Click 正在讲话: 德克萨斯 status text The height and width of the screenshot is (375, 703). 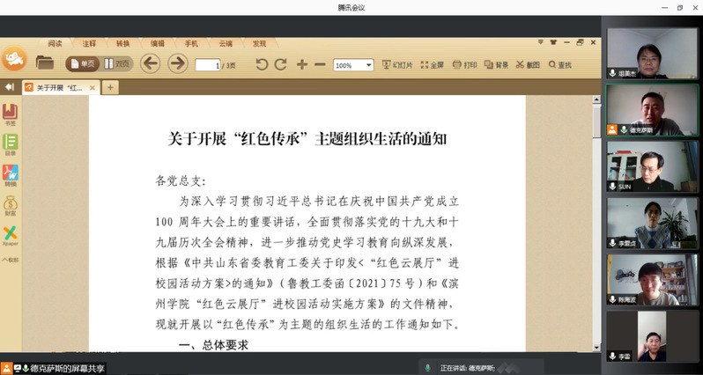467,368
